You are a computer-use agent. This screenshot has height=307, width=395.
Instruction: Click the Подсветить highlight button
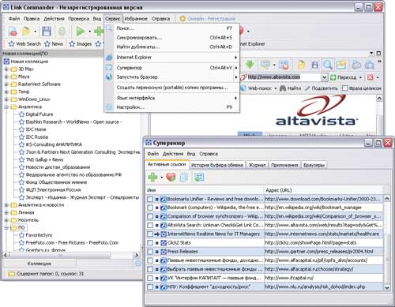(x=321, y=88)
